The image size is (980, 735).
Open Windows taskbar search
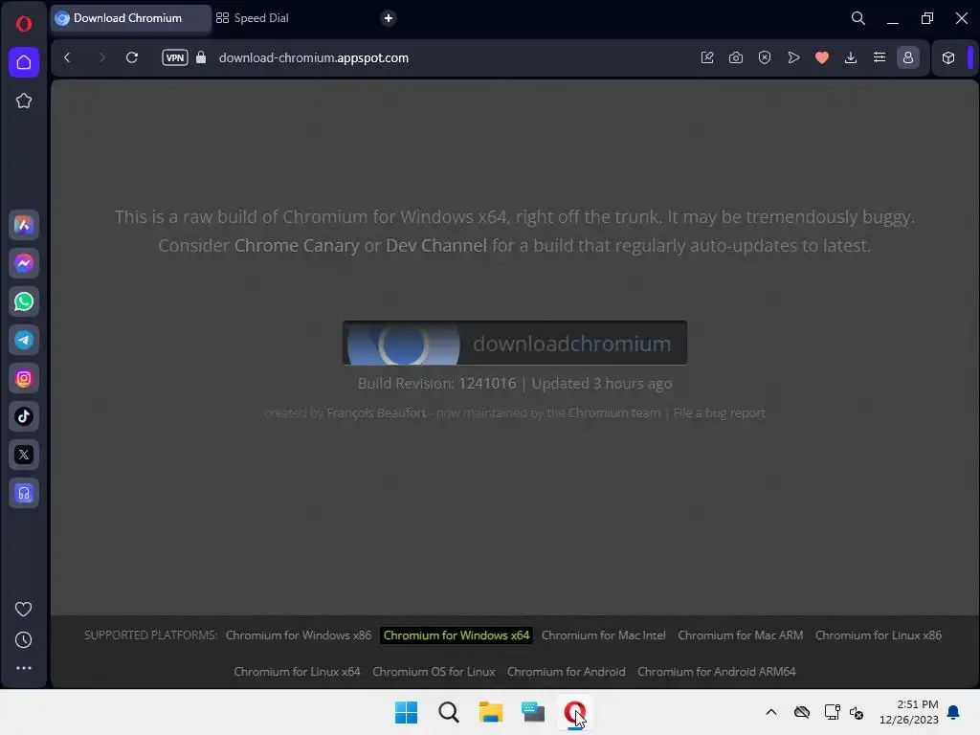point(449,712)
